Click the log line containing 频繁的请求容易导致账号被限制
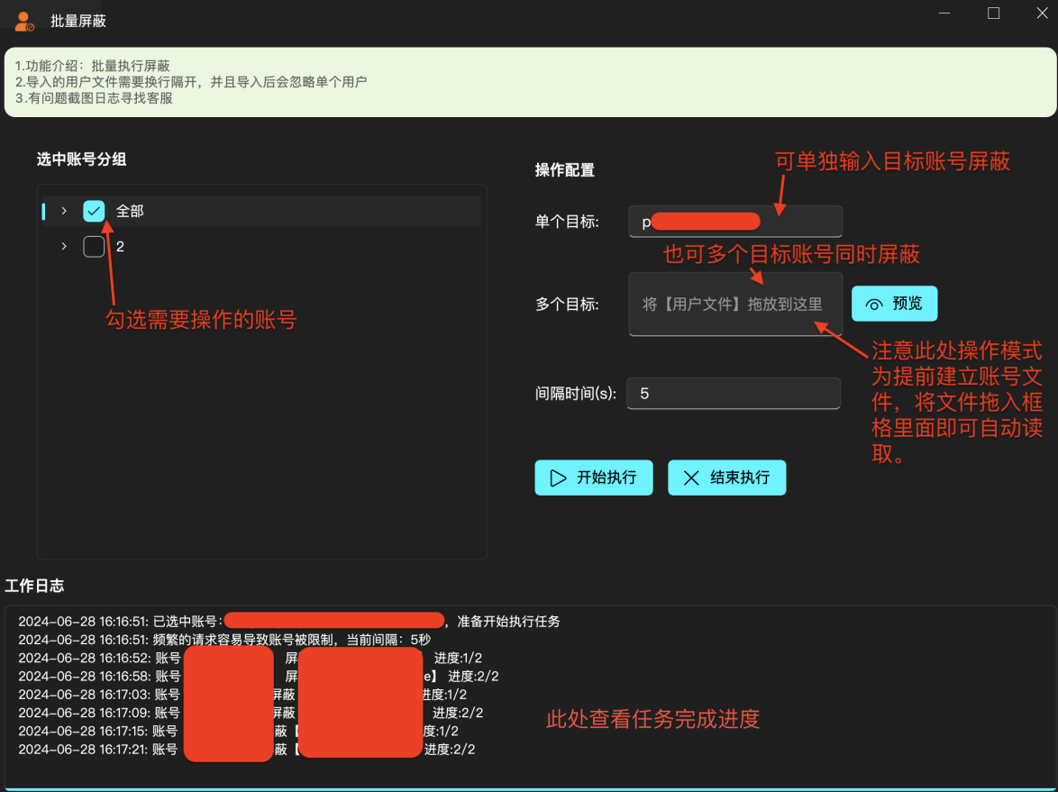The width and height of the screenshot is (1058, 792). pos(224,640)
